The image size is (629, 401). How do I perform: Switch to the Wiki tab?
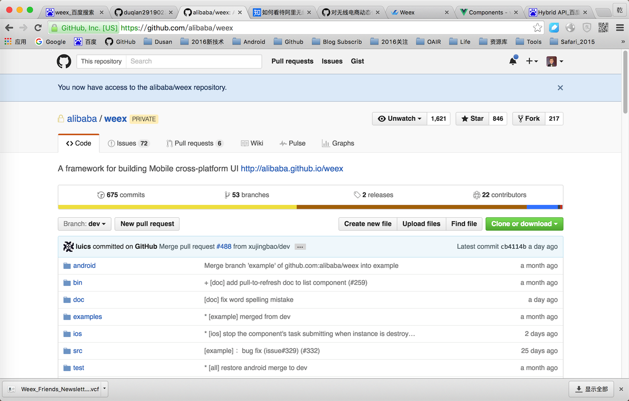[x=252, y=143]
